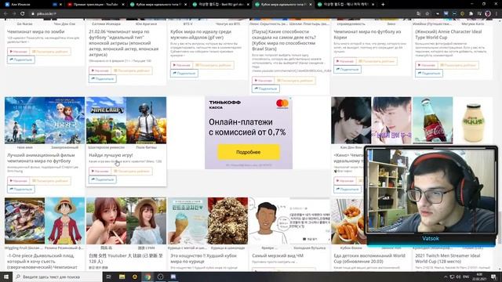Share the zombie world championship card

21,60
